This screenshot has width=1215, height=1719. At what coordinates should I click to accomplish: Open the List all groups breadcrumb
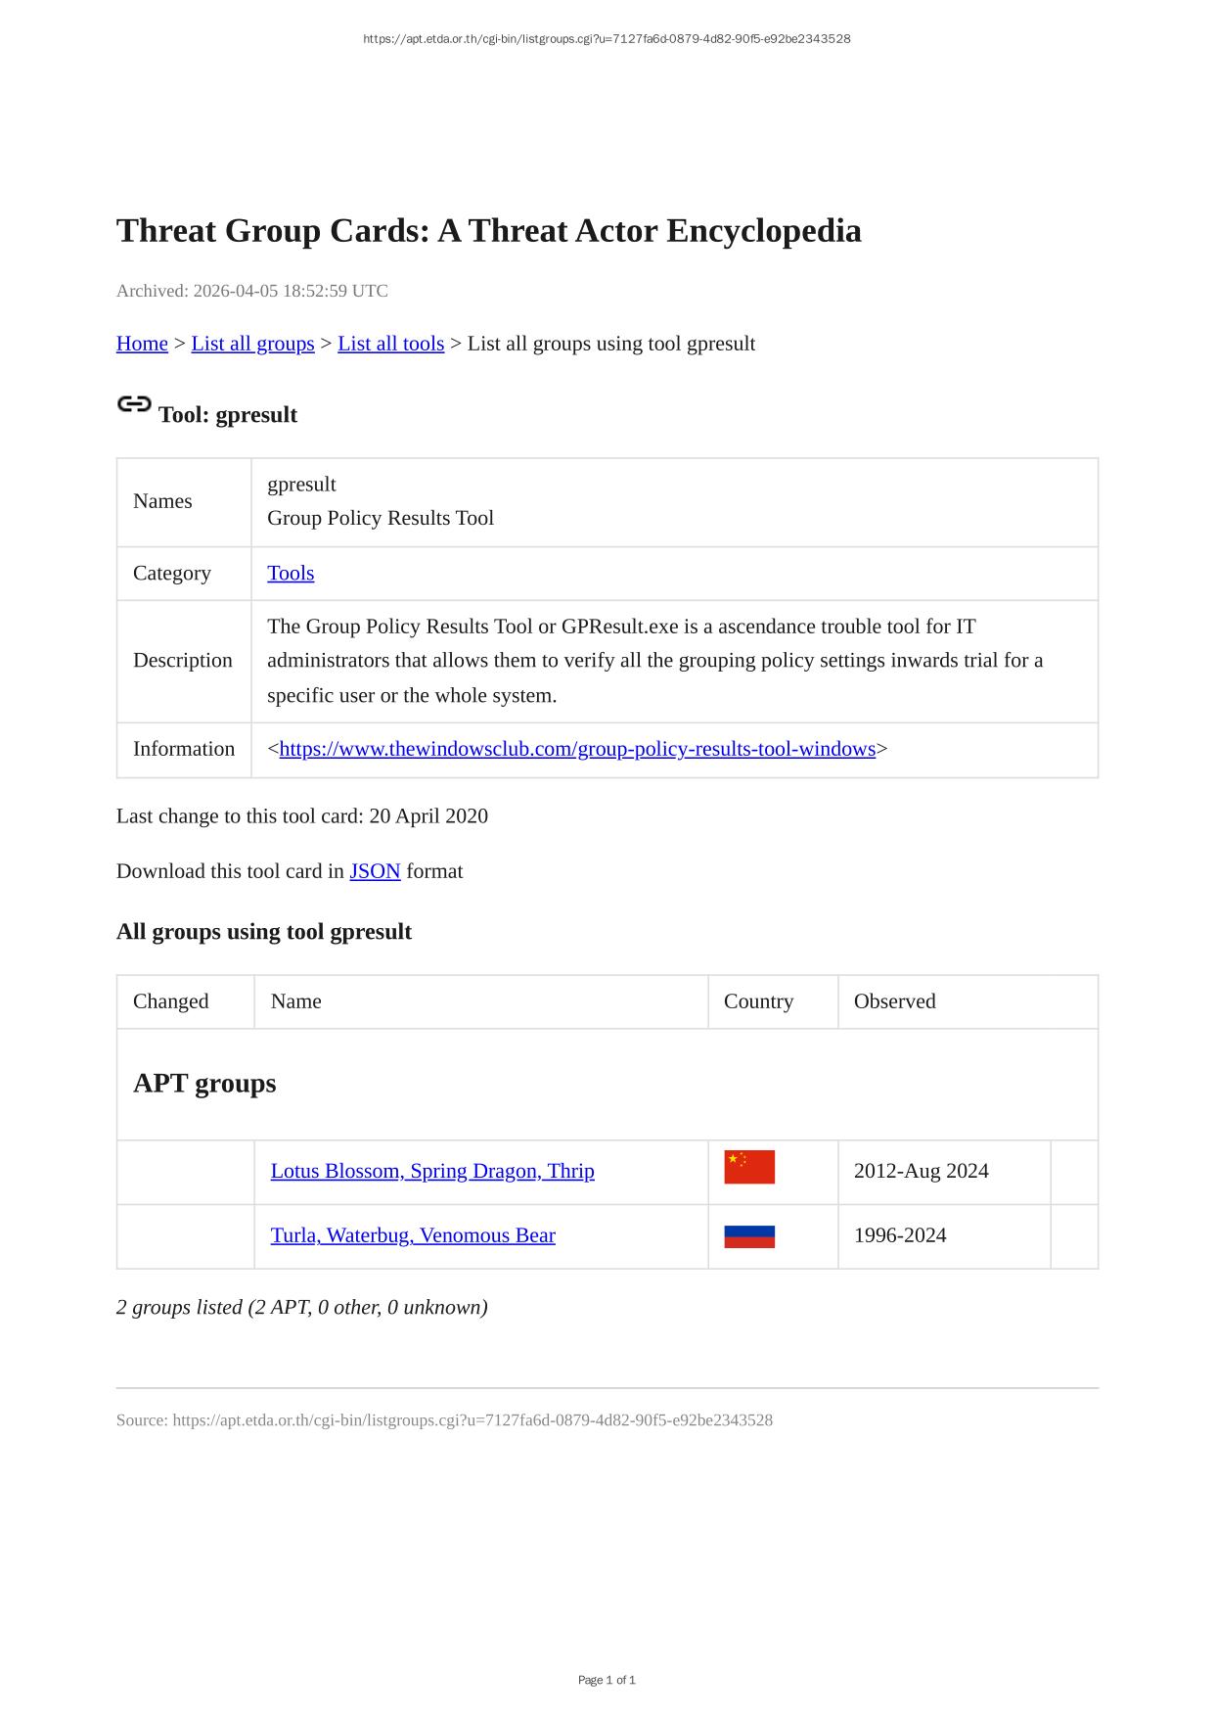tap(252, 344)
